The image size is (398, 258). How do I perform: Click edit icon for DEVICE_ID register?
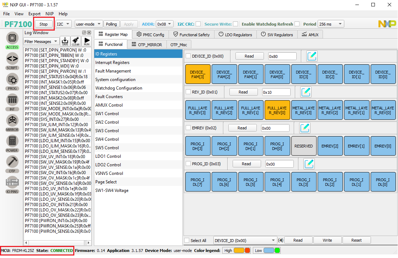pos(312,56)
